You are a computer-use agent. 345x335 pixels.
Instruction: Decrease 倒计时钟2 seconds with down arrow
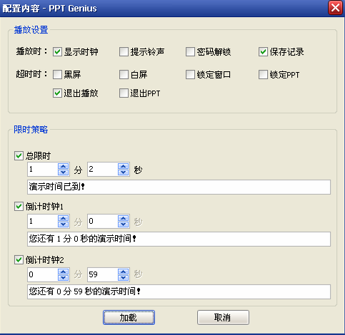click(124, 277)
